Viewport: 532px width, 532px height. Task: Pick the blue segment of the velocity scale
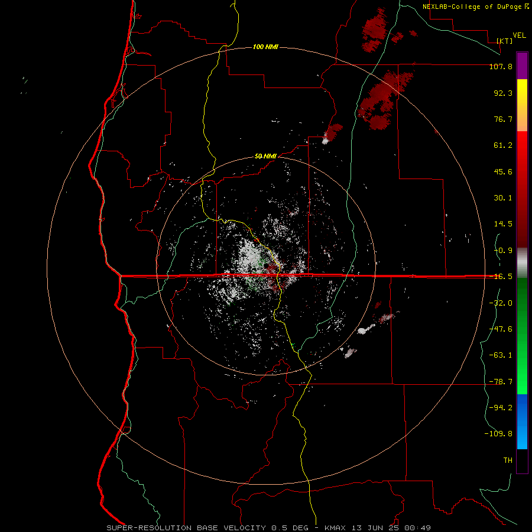click(x=522, y=421)
